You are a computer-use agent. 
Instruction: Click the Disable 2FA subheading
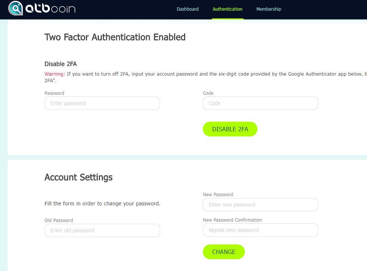click(60, 64)
